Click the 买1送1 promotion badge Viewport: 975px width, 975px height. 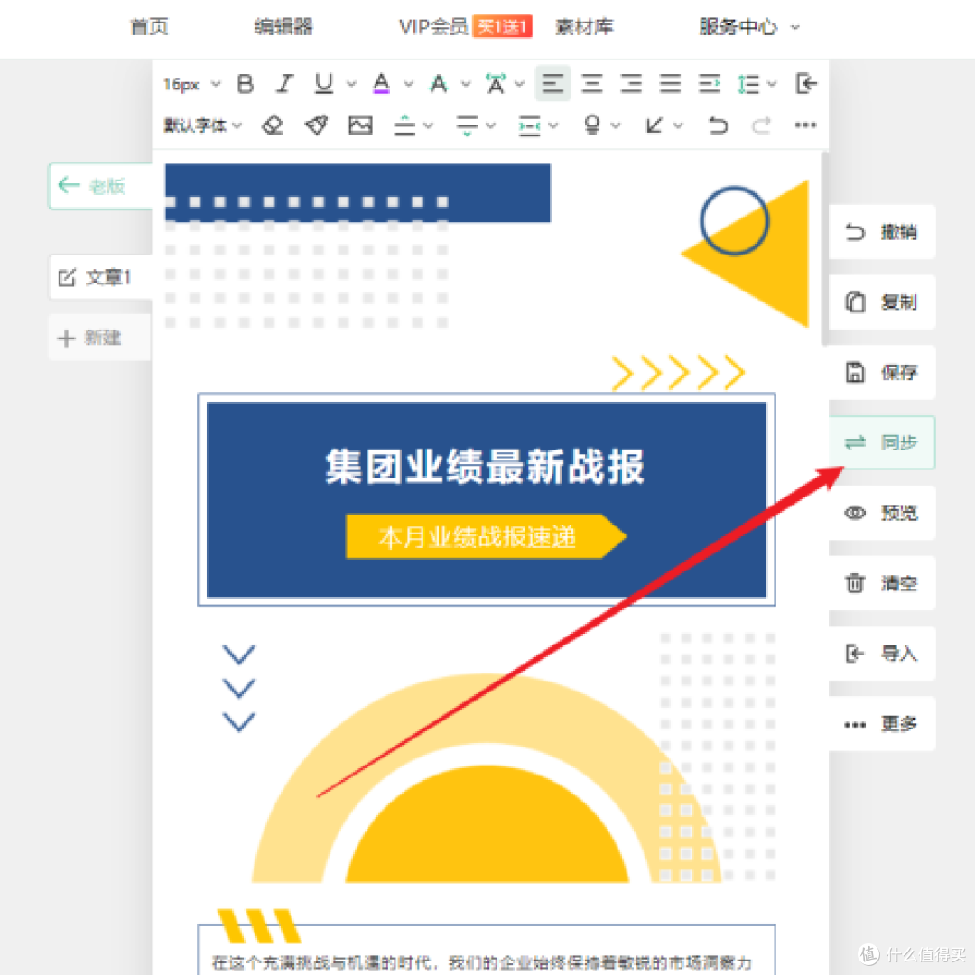pyautogui.click(x=502, y=27)
